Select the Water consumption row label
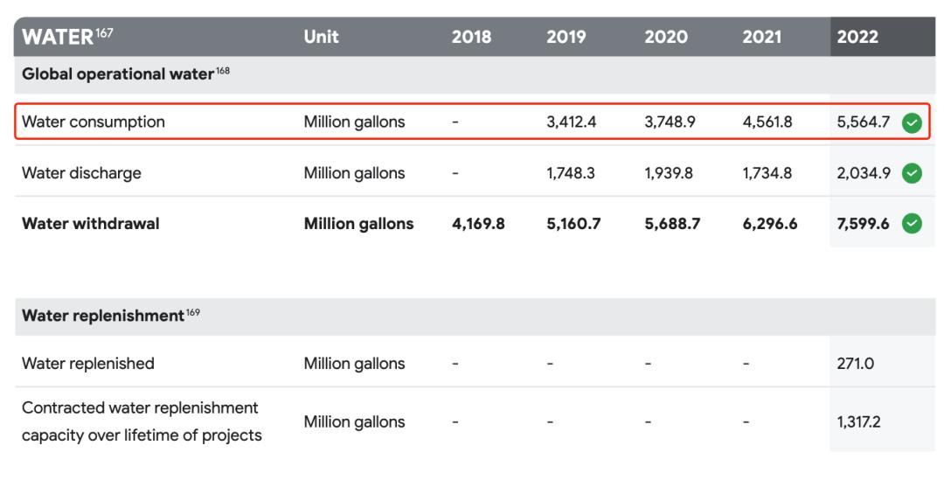Image resolution: width=944 pixels, height=487 pixels. 93,122
